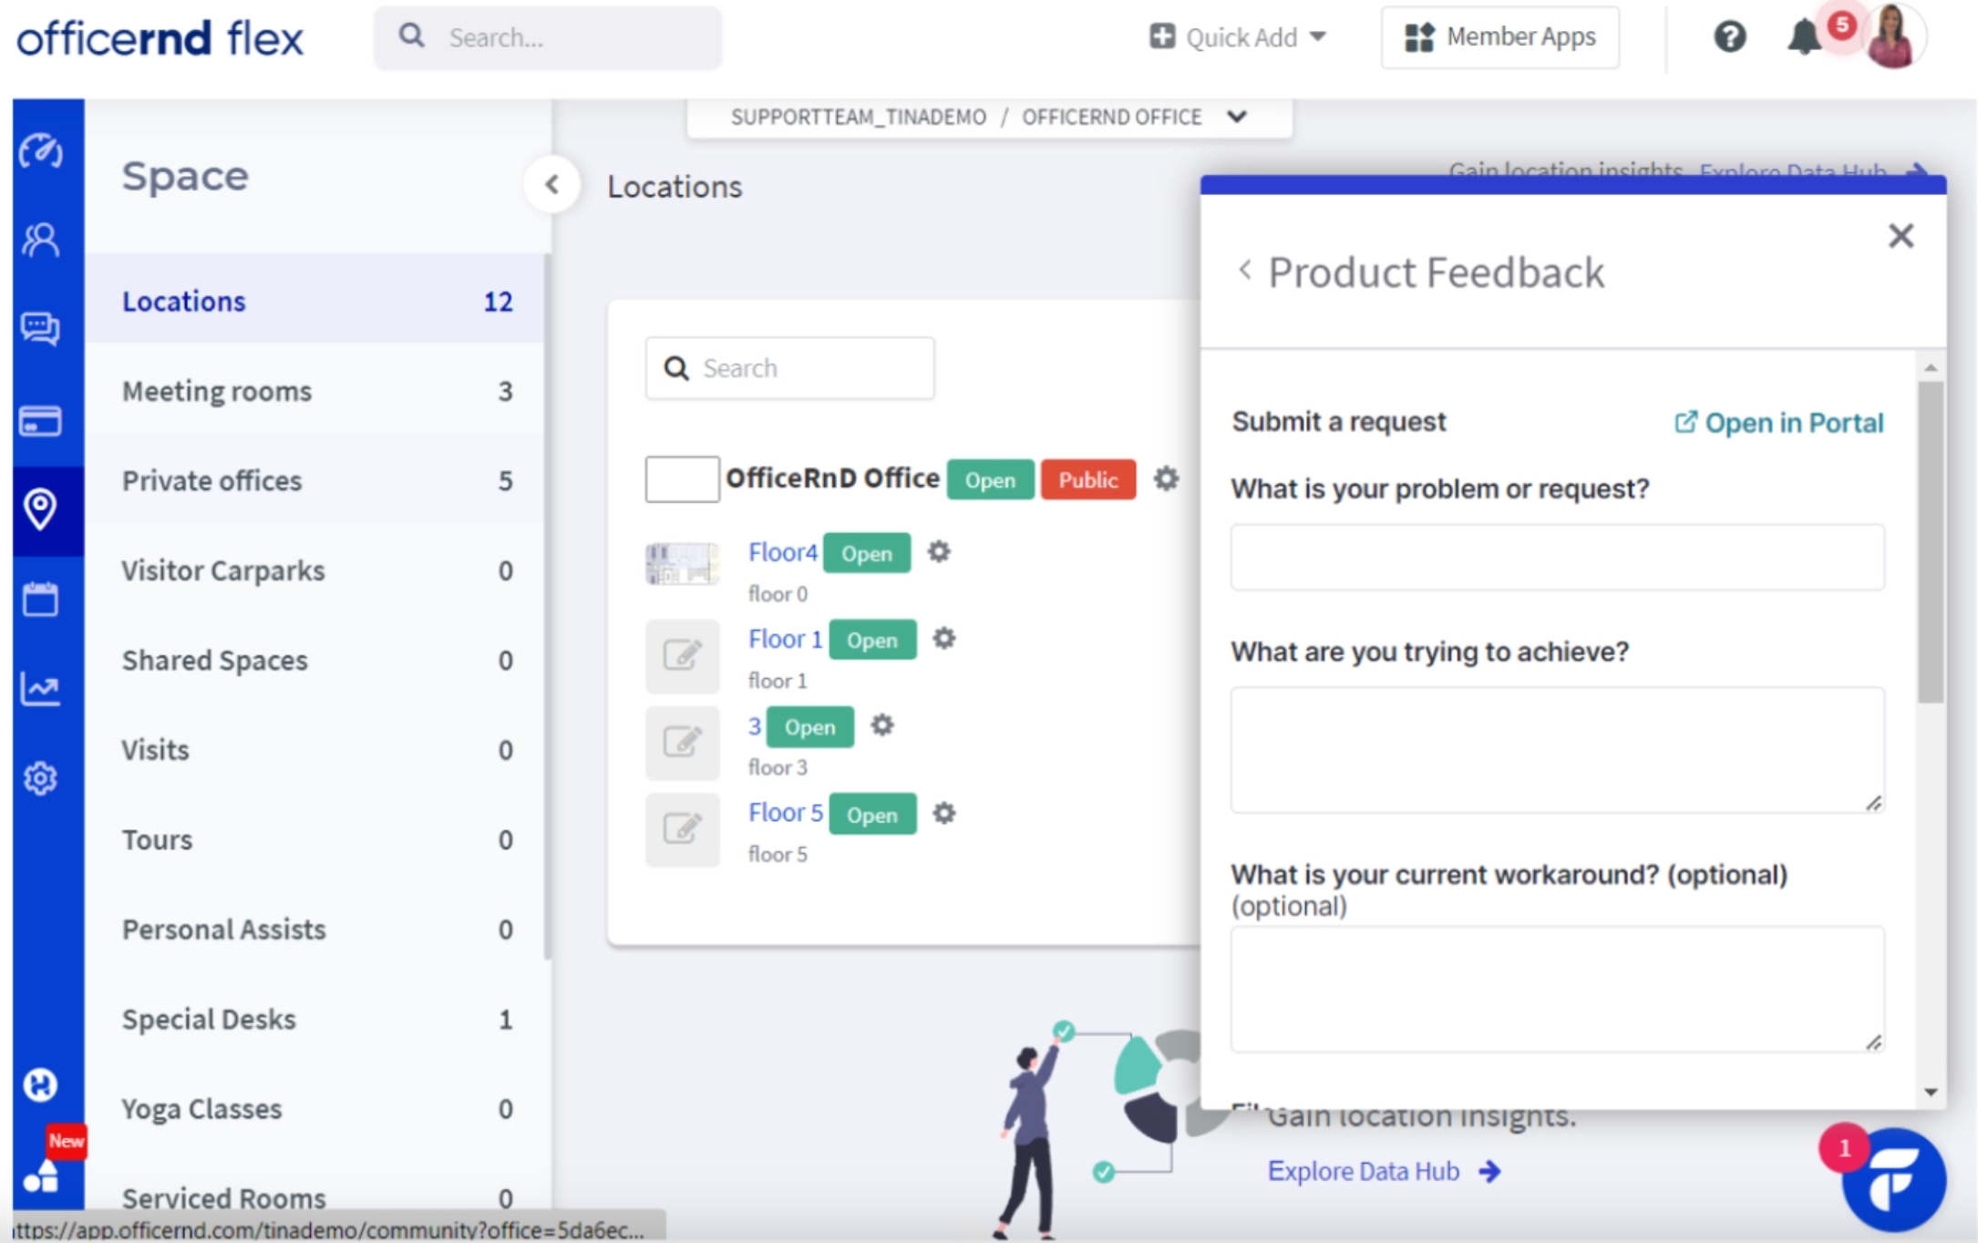Image resolution: width=1978 pixels, height=1243 pixels.
Task: Select the Visitor Carparks menu item
Action: click(x=317, y=570)
